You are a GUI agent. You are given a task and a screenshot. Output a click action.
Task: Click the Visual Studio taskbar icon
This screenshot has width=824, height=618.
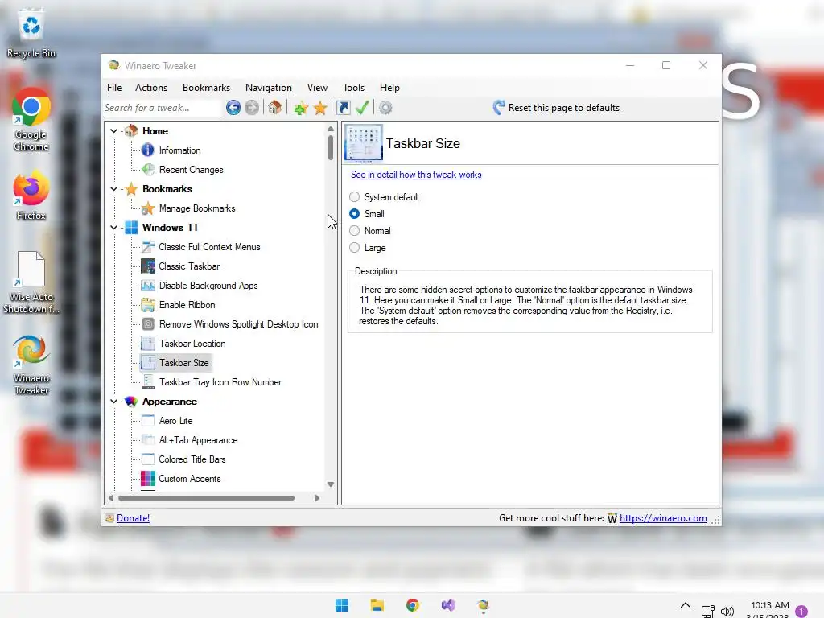[447, 605]
